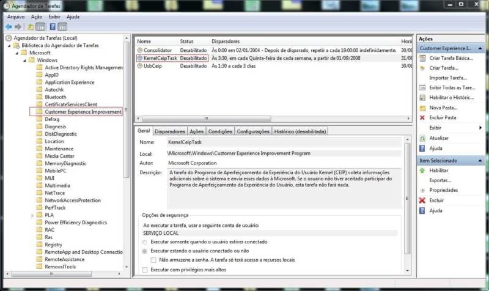The image size is (489, 291).
Task: Click the Habilitar o Histórico icon
Action: click(422, 98)
